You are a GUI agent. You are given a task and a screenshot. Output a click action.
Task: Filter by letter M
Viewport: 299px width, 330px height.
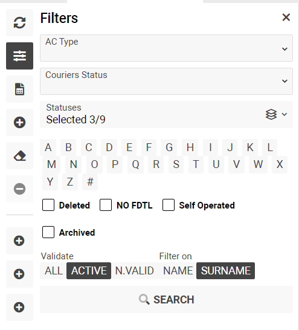tap(51, 164)
